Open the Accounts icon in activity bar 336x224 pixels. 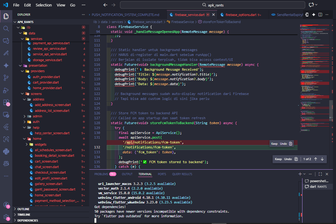pos(6,205)
